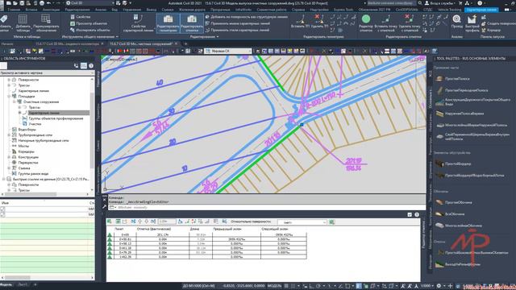Open 'Просмотр активного чертежа' view dropdown
Screen dimensions: 516x290
pos(47,72)
